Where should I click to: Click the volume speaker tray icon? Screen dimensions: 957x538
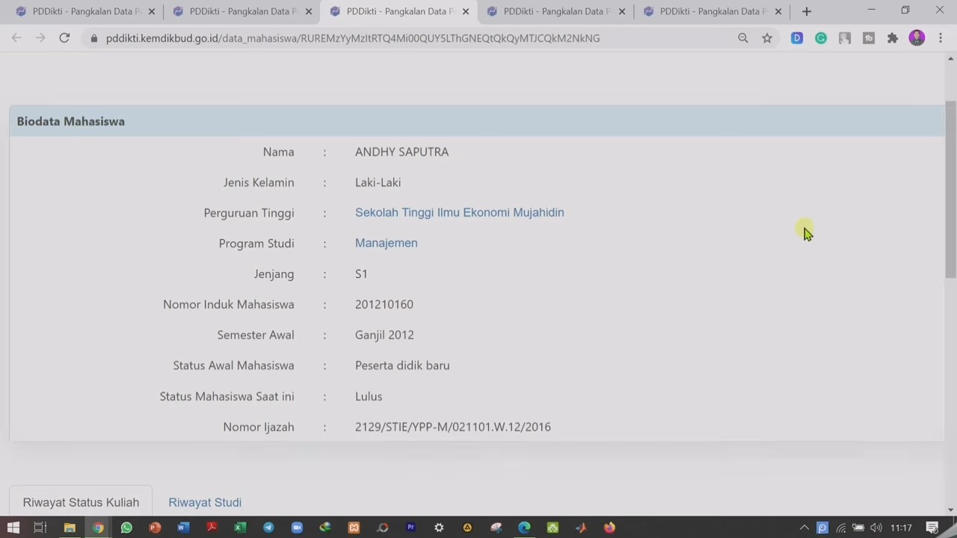pos(876,528)
